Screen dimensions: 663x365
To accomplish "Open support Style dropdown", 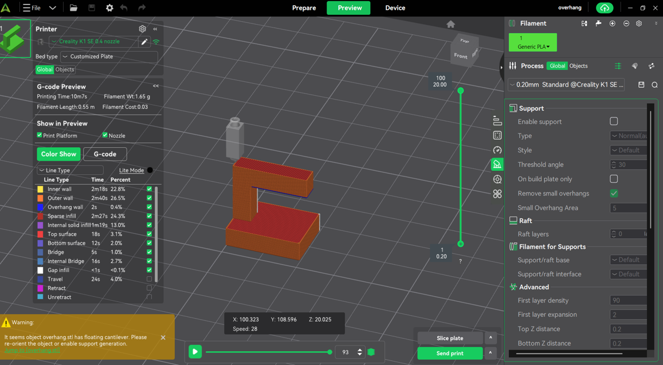I will coord(629,150).
